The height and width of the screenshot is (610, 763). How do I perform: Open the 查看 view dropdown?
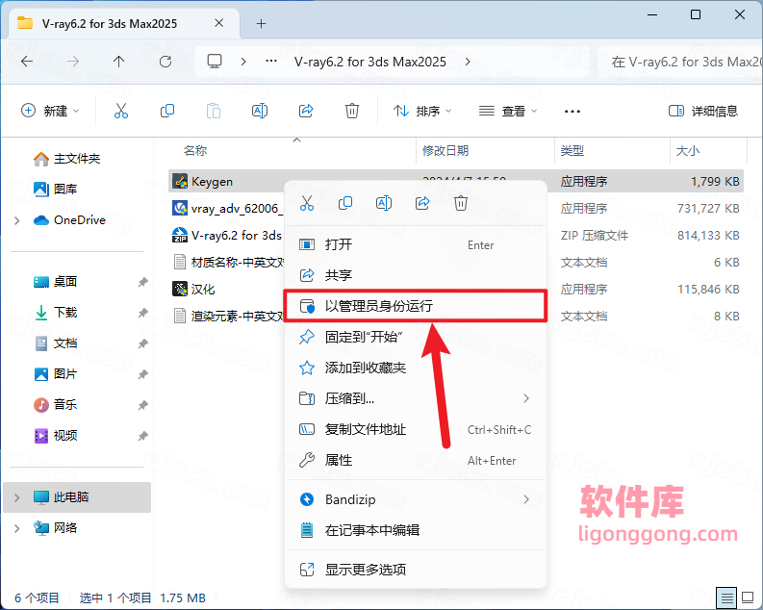[508, 111]
